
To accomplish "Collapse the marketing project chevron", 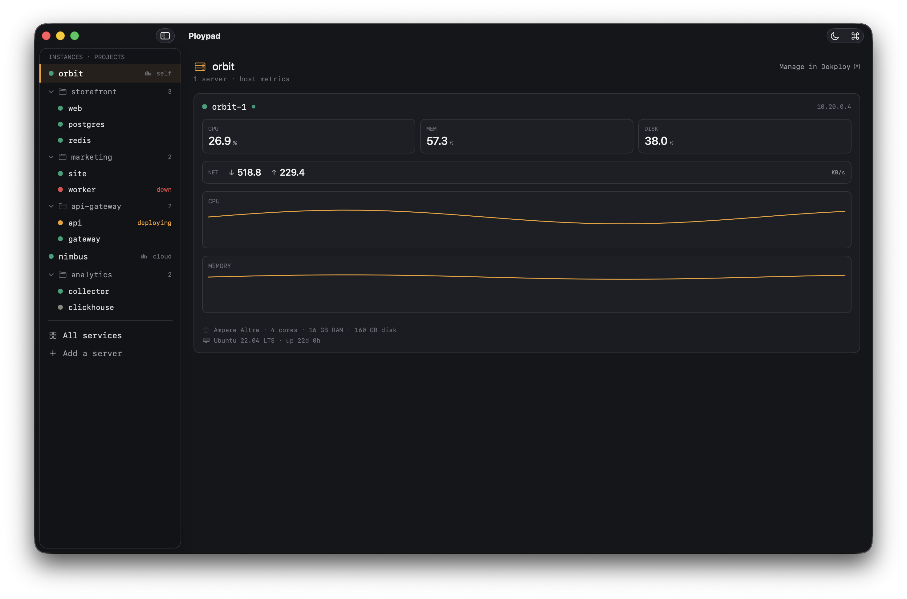I will 51,157.
